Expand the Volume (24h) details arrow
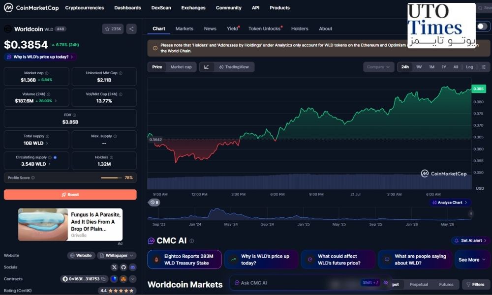Image resolution: width=492 pixels, height=295 pixels. (56, 101)
